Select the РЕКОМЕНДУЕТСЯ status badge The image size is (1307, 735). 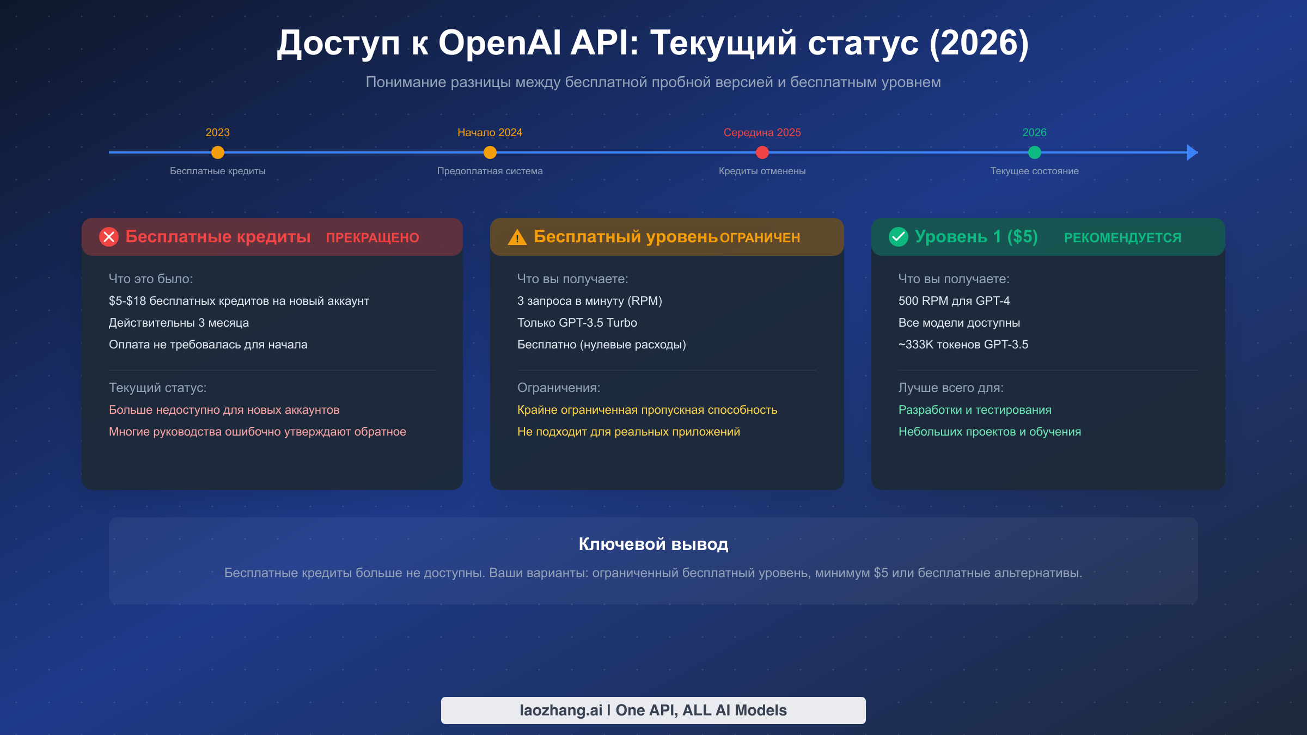click(1122, 237)
